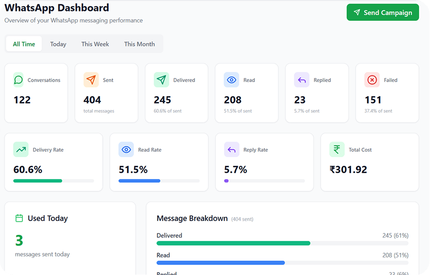
Task: Switch to the Today tab
Action: [58, 44]
